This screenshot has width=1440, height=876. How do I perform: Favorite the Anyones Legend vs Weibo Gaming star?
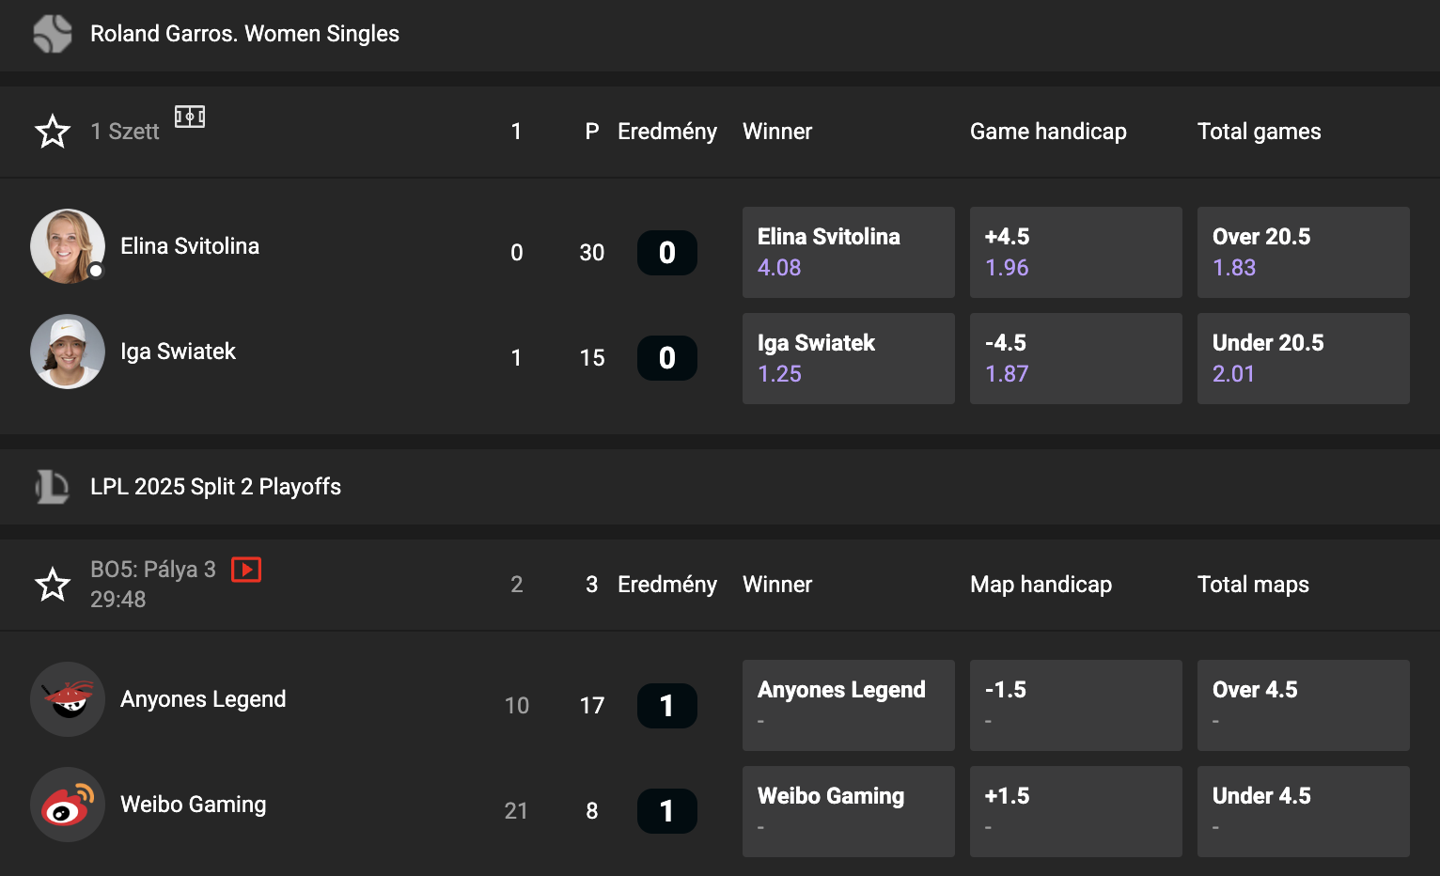(x=53, y=585)
